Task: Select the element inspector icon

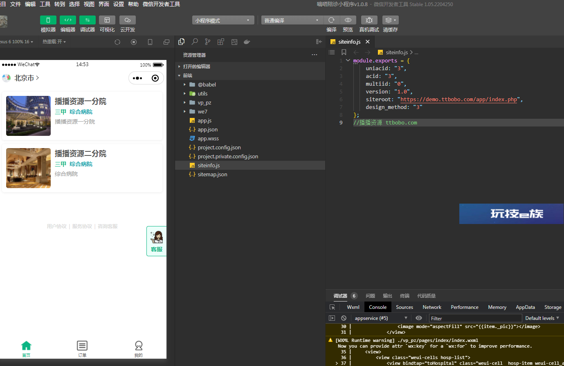Action: click(x=332, y=307)
